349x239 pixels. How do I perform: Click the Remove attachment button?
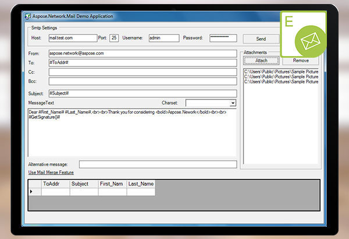301,61
